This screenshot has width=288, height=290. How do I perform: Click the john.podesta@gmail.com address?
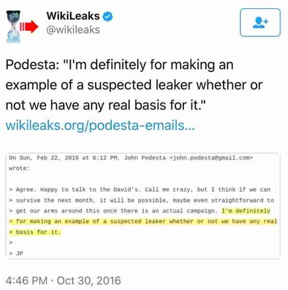tap(211, 158)
